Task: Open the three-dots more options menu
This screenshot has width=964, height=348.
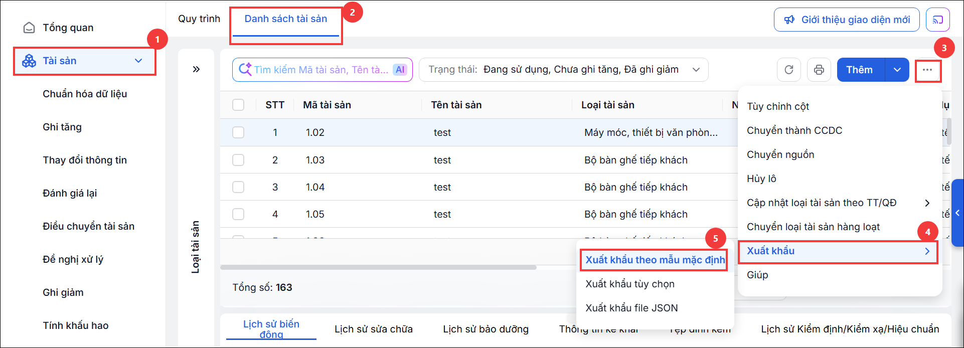Action: tap(927, 70)
